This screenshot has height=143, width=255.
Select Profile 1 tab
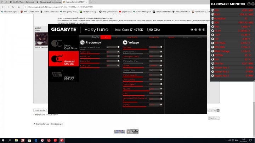pyautogui.click(x=106, y=37)
